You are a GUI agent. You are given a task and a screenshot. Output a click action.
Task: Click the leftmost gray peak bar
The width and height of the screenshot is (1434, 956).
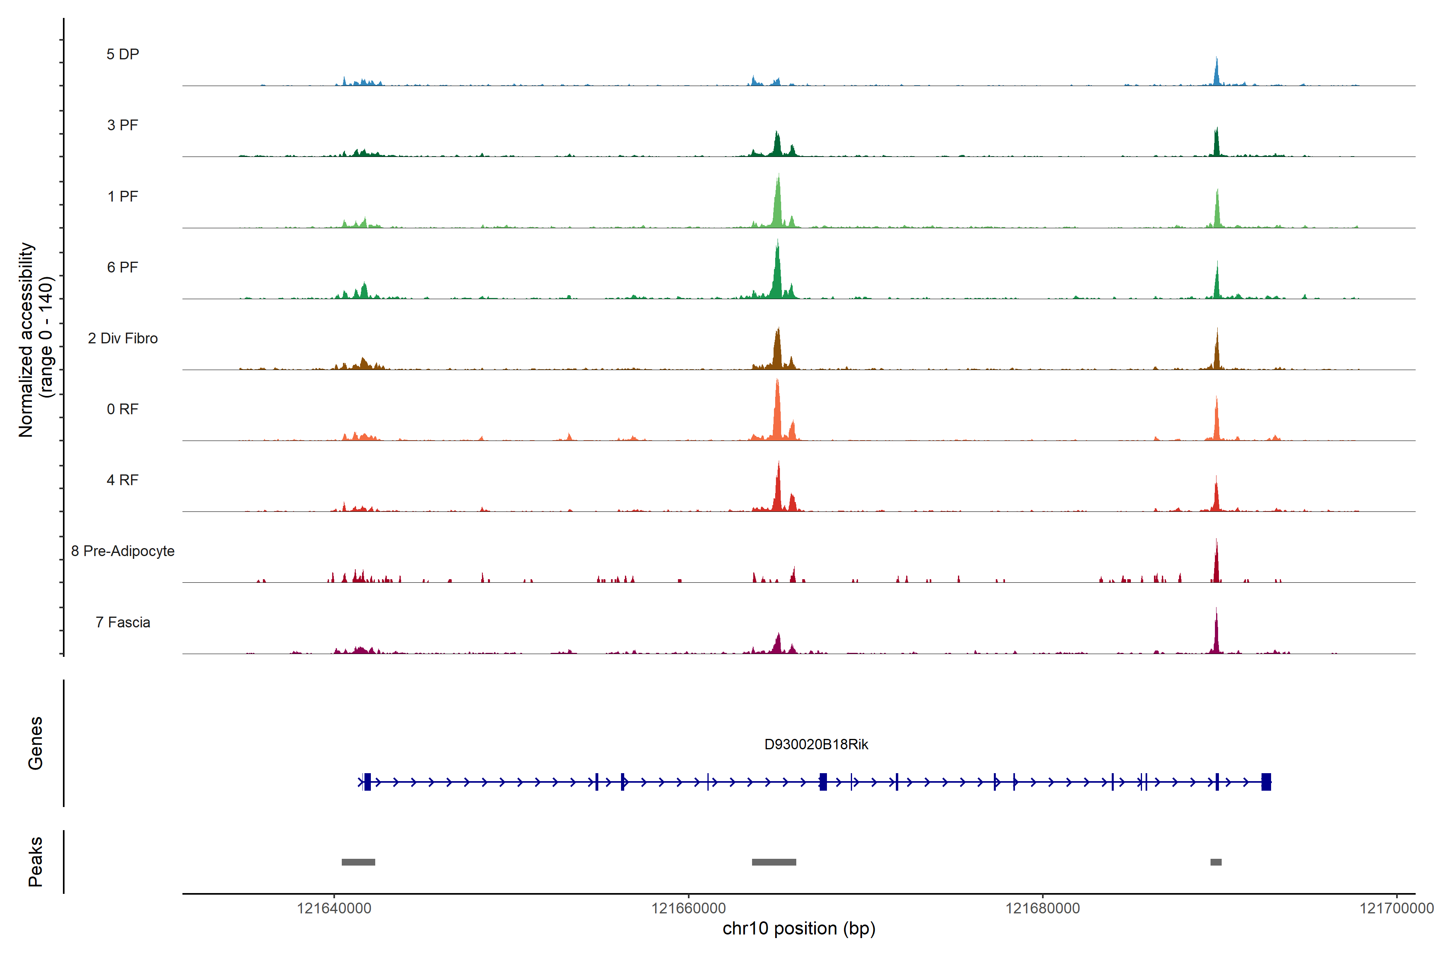click(358, 862)
